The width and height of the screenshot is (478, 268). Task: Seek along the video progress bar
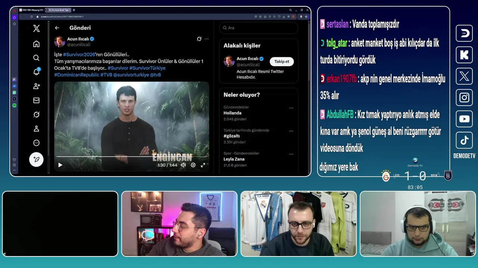click(131, 157)
